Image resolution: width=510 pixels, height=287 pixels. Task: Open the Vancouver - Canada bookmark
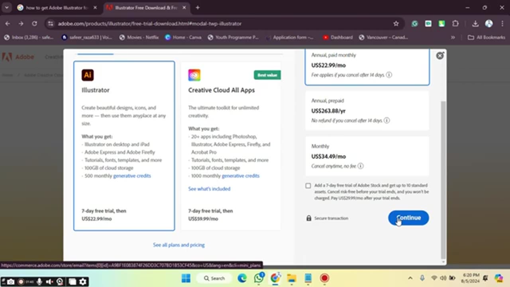(x=383, y=37)
